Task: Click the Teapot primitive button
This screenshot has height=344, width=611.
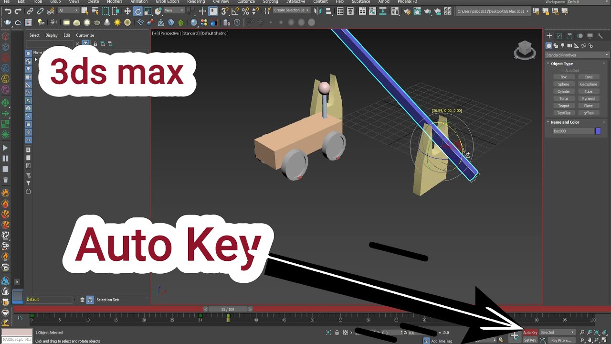Action: pos(564,106)
